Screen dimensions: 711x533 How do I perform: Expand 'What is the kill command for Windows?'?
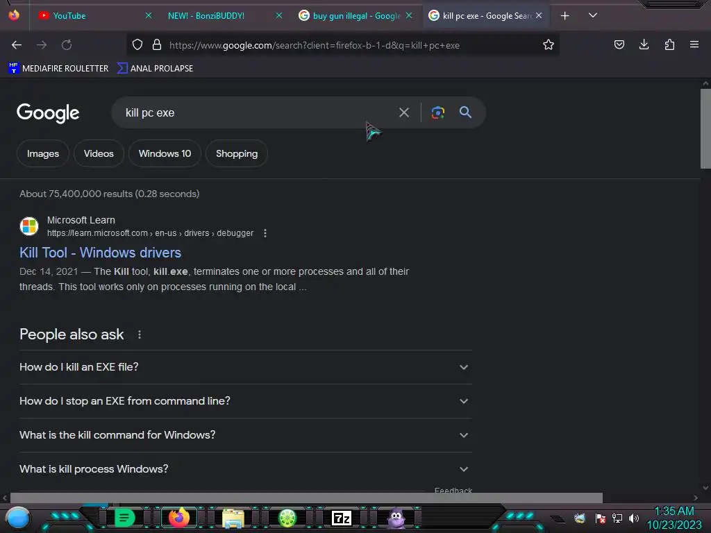245,435
